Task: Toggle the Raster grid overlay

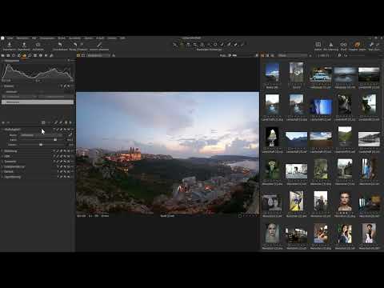Action: [x=318, y=45]
